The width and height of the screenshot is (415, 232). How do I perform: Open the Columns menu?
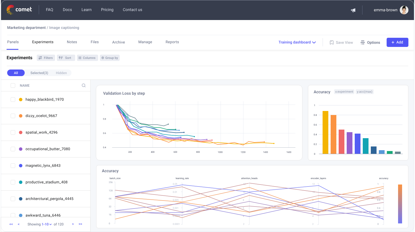tap(87, 58)
